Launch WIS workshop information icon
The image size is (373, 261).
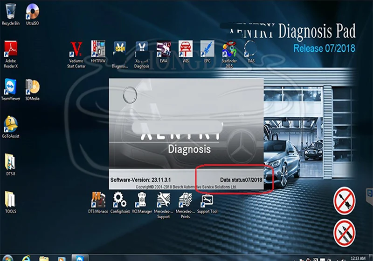(x=186, y=52)
